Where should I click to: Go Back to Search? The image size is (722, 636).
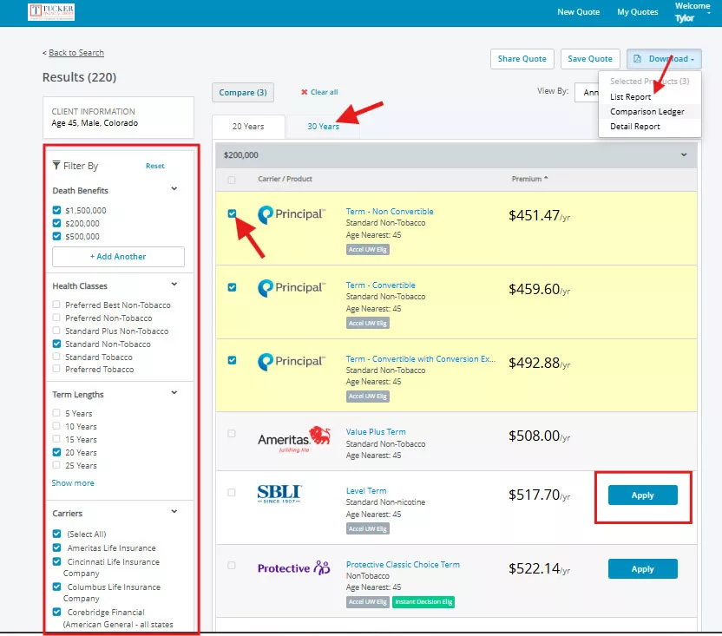(75, 53)
